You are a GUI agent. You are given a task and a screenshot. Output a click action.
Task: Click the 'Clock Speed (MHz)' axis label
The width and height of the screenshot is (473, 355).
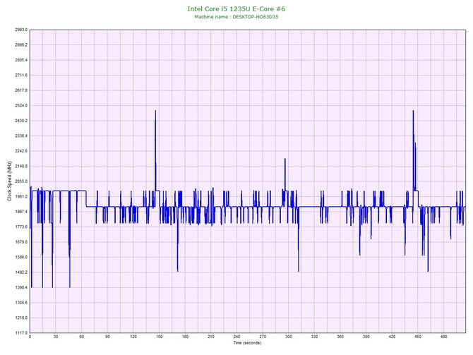[9, 181]
